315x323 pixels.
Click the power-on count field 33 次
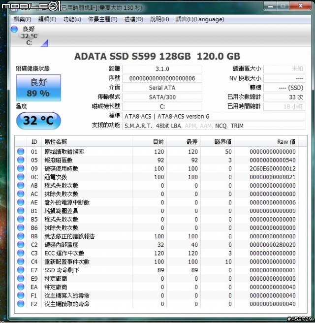284,97
